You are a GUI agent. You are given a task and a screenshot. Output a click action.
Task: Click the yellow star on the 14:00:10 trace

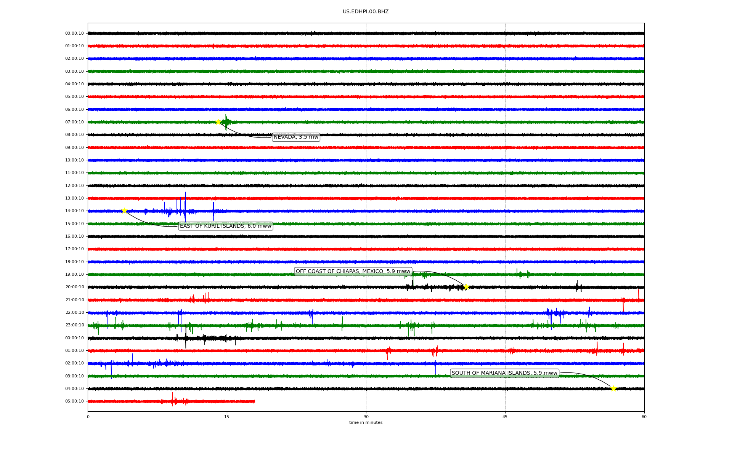(124, 211)
